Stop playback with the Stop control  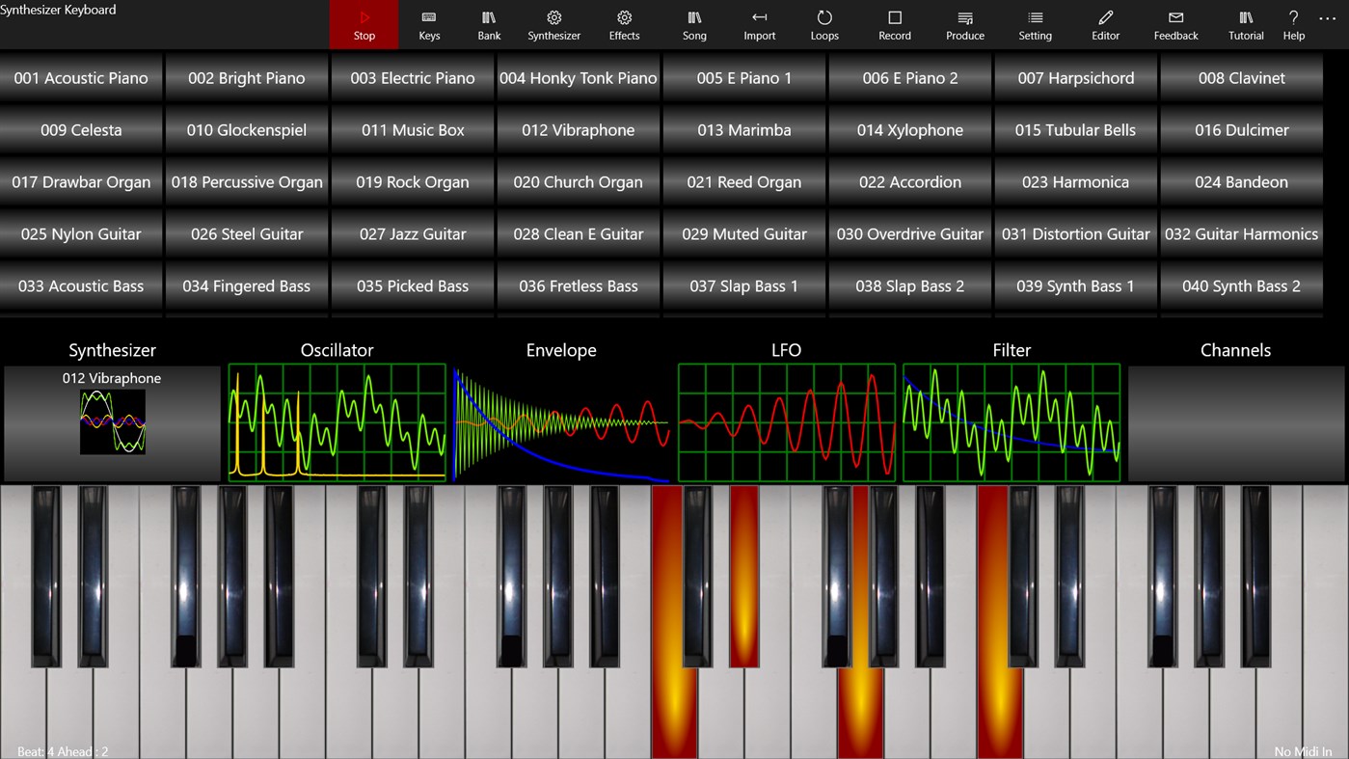pyautogui.click(x=364, y=24)
